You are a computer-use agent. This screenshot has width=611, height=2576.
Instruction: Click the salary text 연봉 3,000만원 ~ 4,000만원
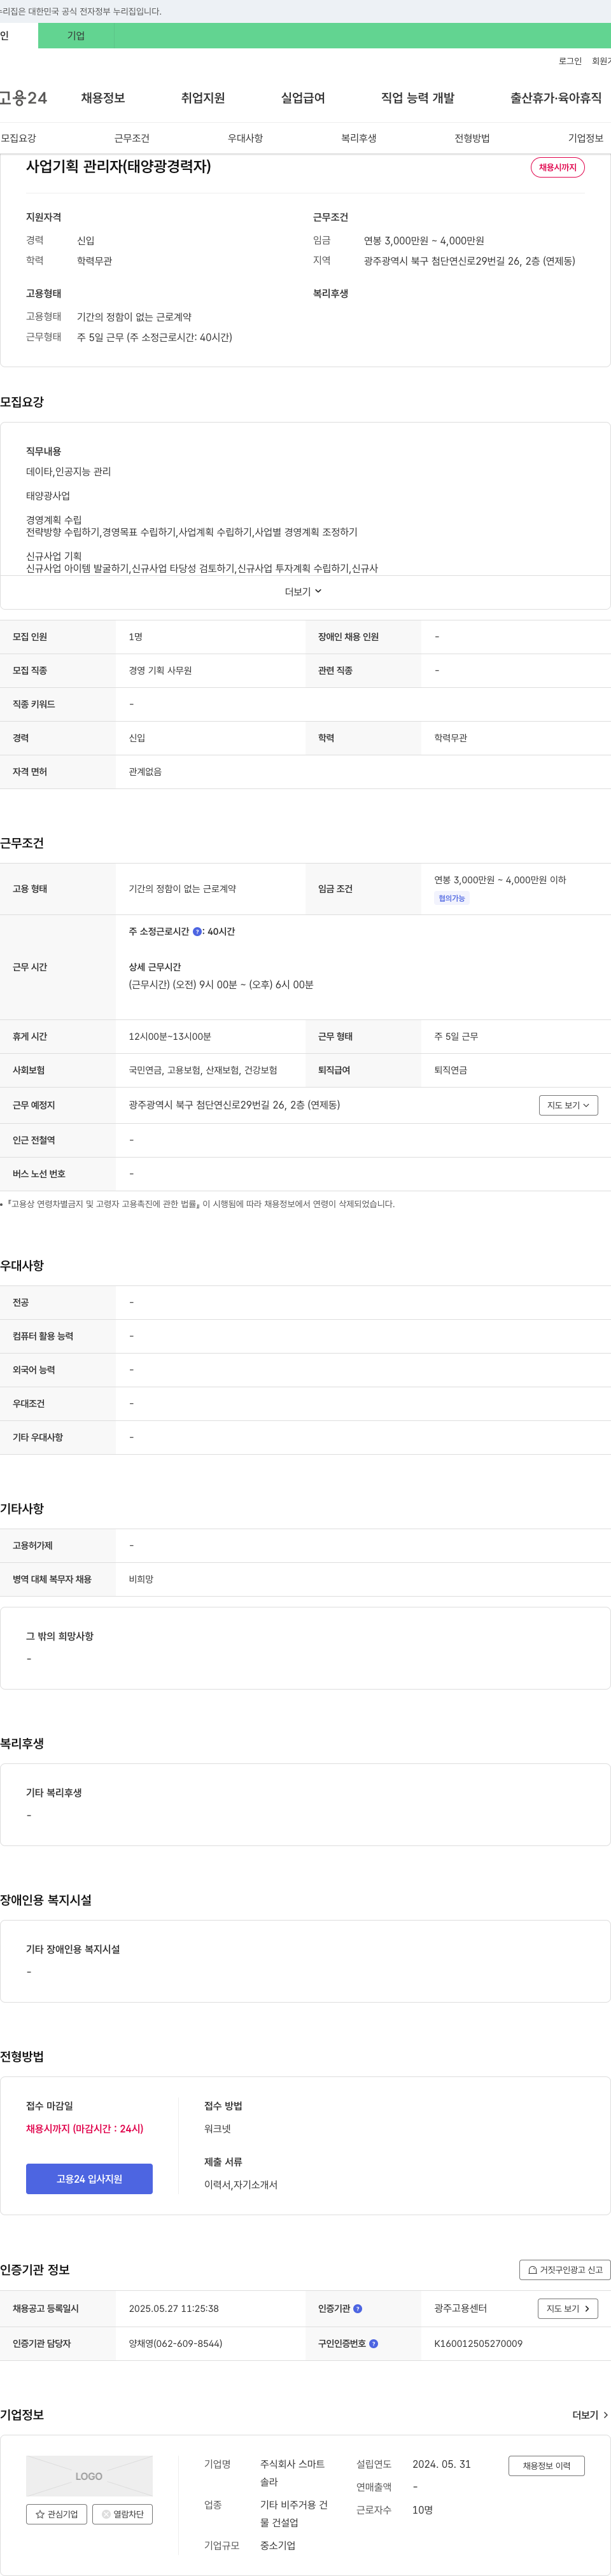click(x=424, y=241)
